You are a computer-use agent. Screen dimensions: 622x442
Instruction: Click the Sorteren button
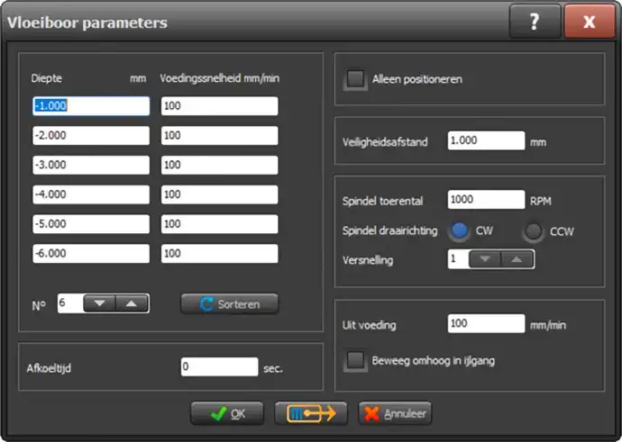coord(229,303)
